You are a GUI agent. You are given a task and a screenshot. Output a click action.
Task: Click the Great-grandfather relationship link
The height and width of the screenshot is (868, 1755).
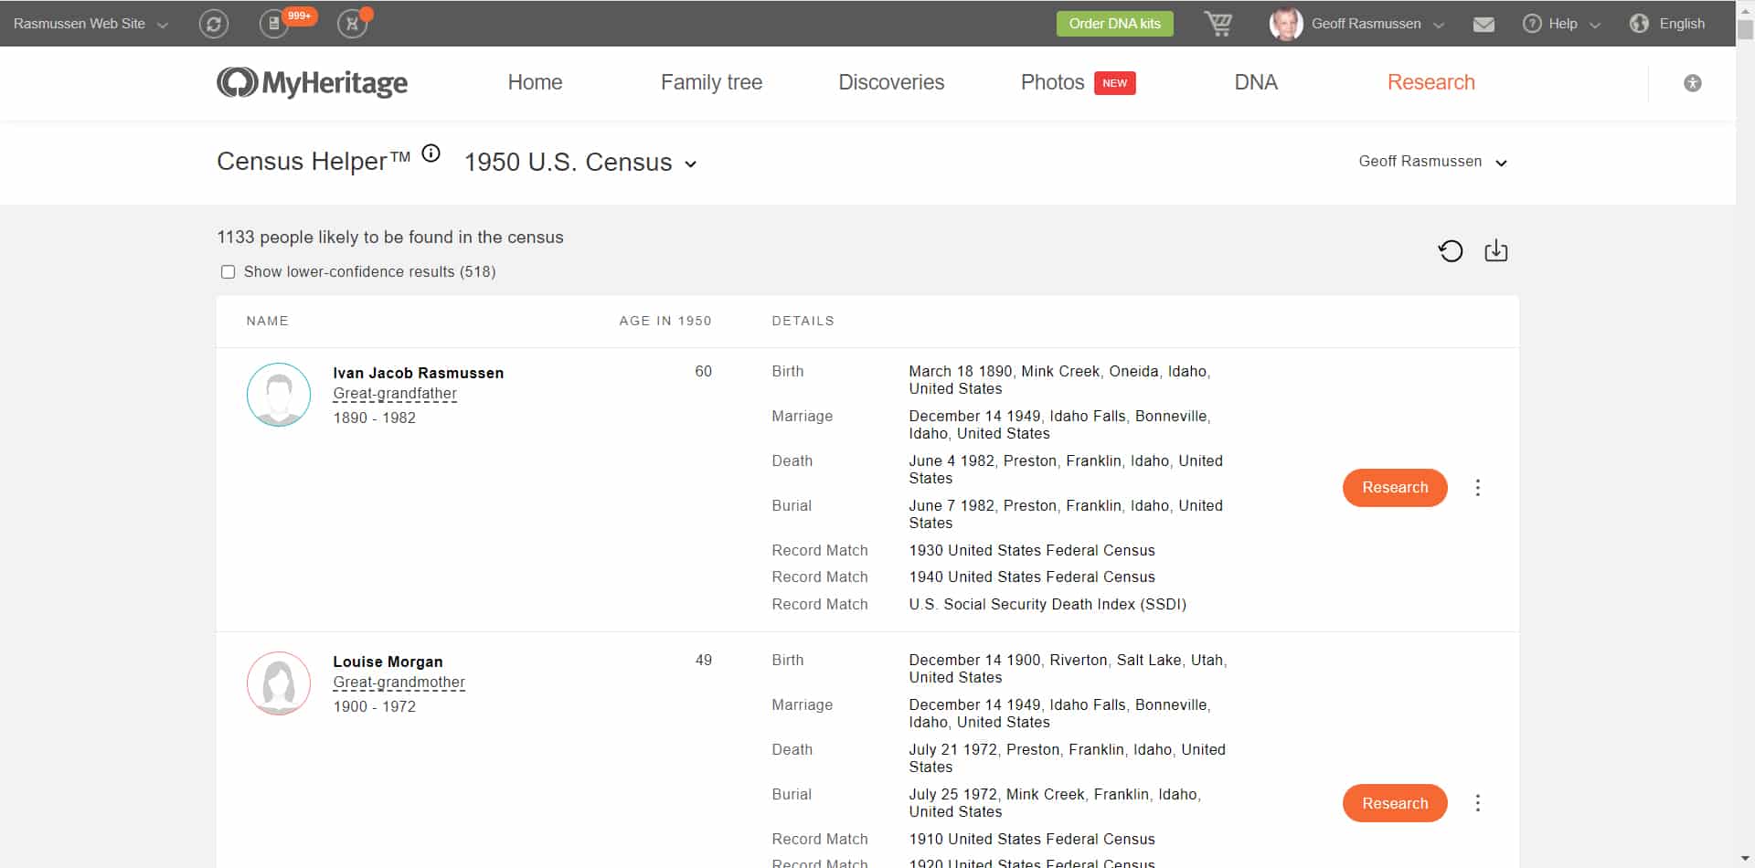pos(395,394)
